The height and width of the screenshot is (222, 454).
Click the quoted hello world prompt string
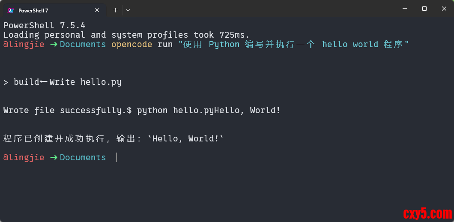click(x=294, y=44)
